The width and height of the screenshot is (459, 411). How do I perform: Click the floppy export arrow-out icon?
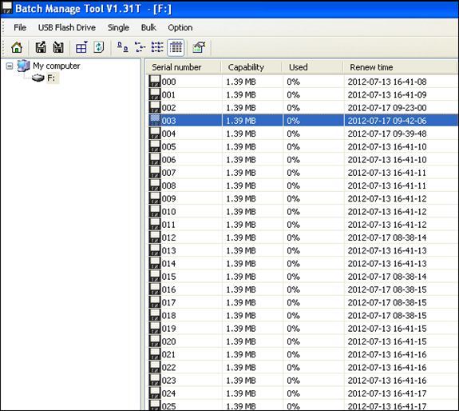point(41,47)
